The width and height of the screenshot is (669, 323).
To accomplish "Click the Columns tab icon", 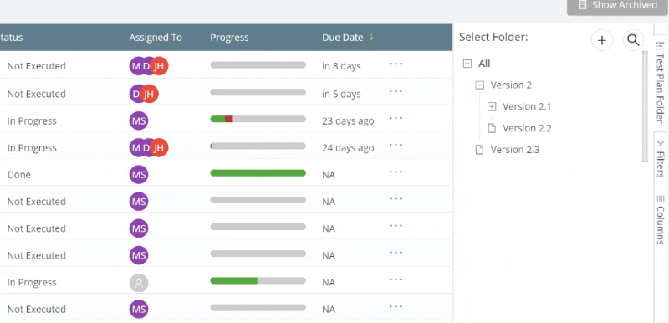I will [661, 198].
